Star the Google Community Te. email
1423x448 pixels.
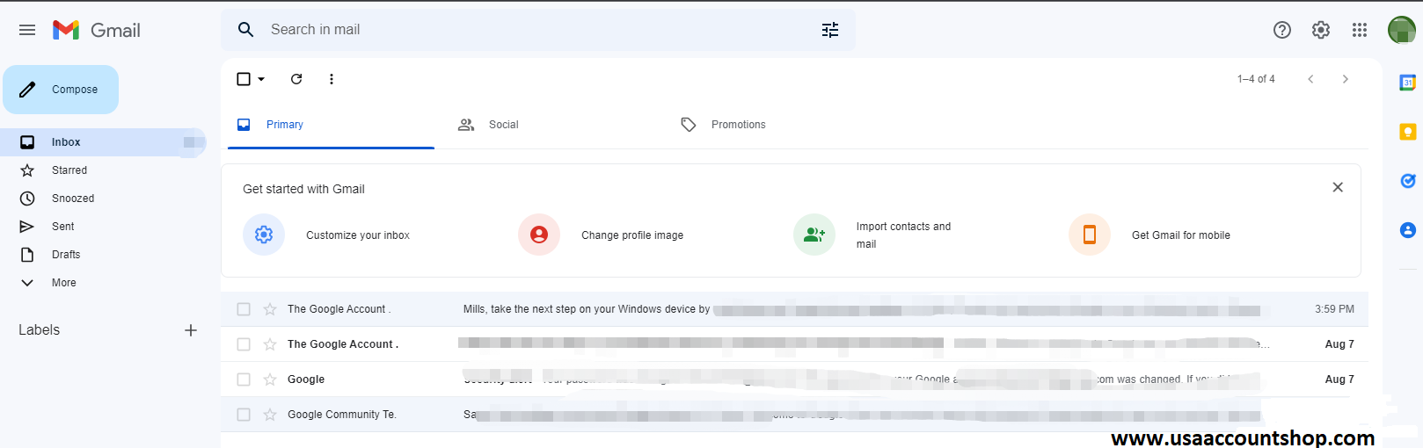[270, 415]
